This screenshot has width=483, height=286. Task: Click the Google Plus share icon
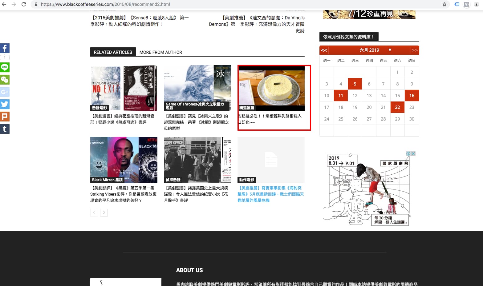5,92
